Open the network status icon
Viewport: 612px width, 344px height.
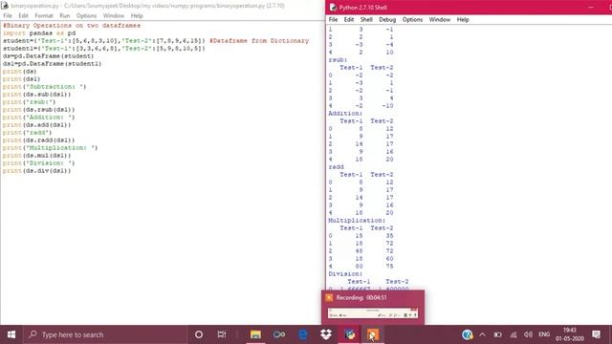[514, 334]
